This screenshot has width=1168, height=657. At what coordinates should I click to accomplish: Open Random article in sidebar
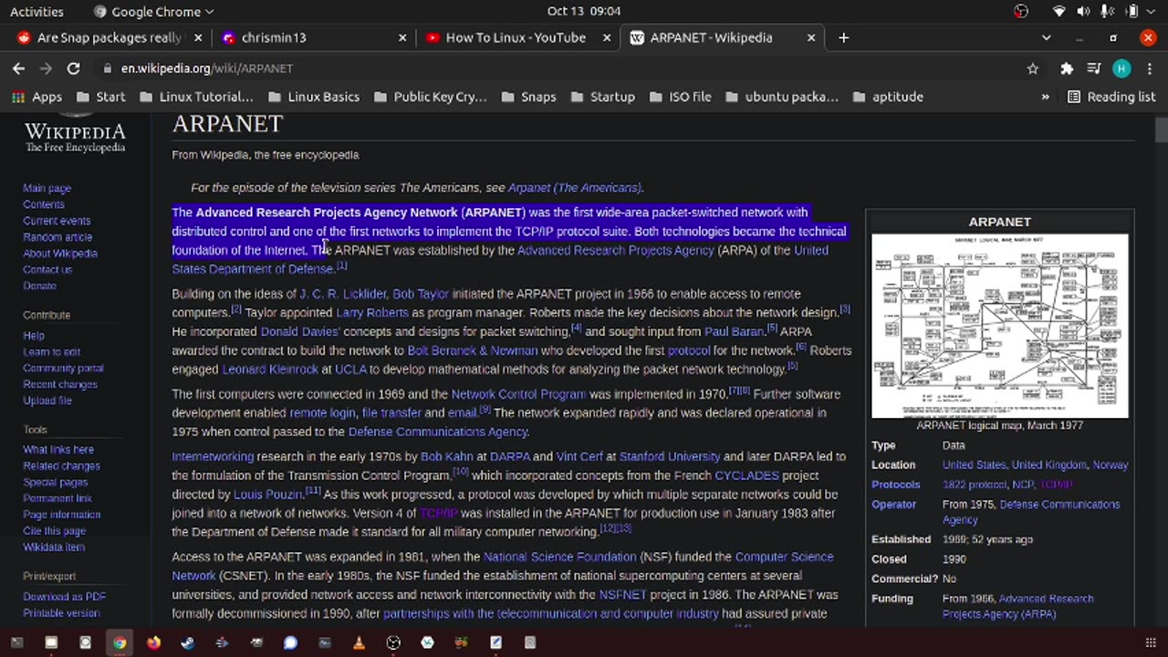57,237
